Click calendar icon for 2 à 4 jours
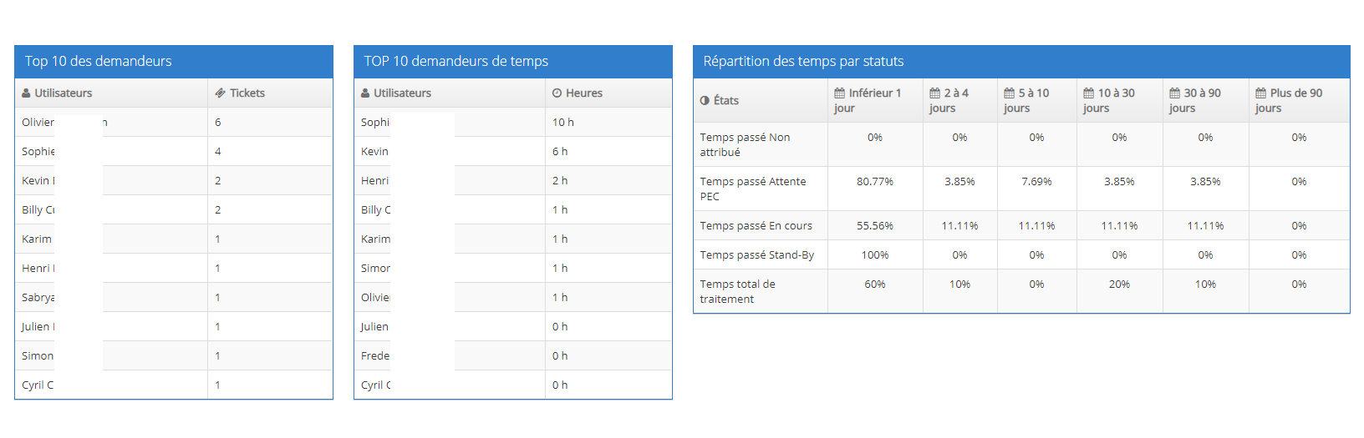This screenshot has width=1364, height=438. tap(934, 93)
